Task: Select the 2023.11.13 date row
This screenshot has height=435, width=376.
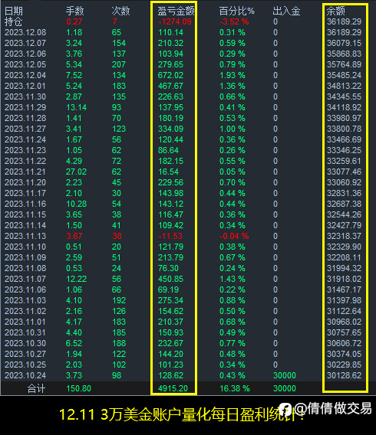Action: click(25, 237)
